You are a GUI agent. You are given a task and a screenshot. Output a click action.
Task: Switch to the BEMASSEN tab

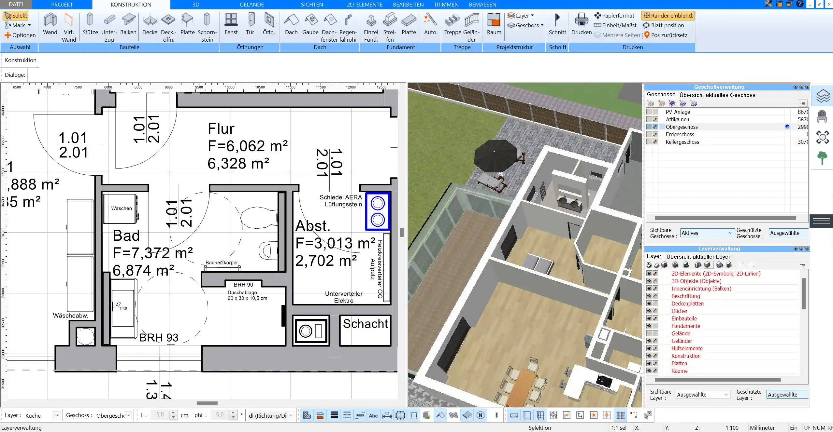tap(482, 5)
